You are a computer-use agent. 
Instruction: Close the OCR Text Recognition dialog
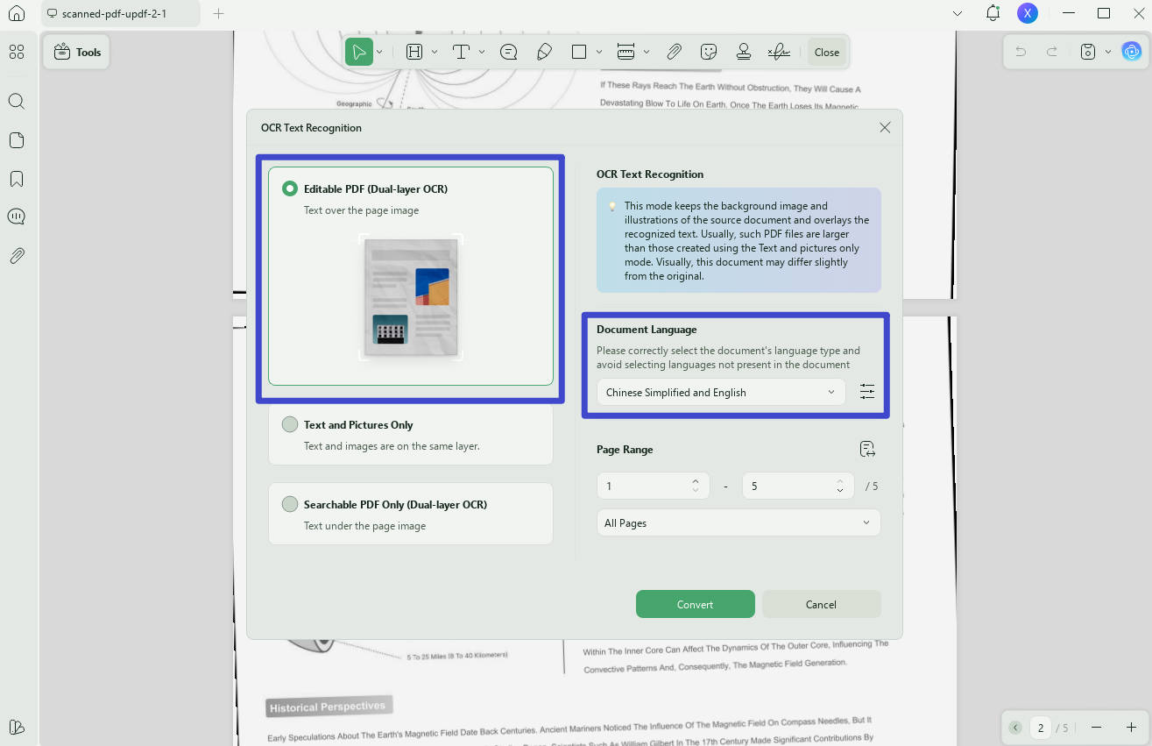click(885, 128)
